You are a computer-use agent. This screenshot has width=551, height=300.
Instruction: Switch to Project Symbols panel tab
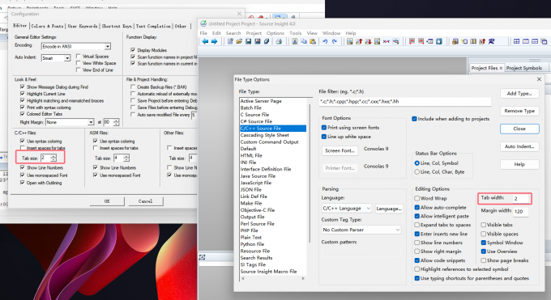click(x=524, y=68)
